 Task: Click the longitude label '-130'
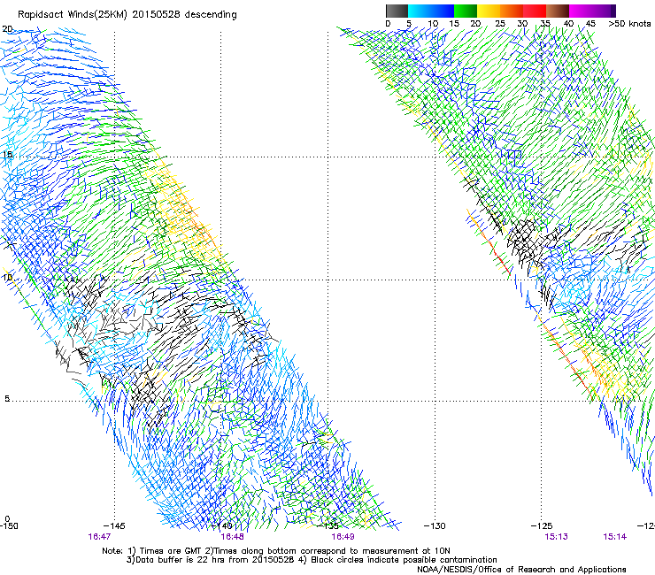pos(435,526)
